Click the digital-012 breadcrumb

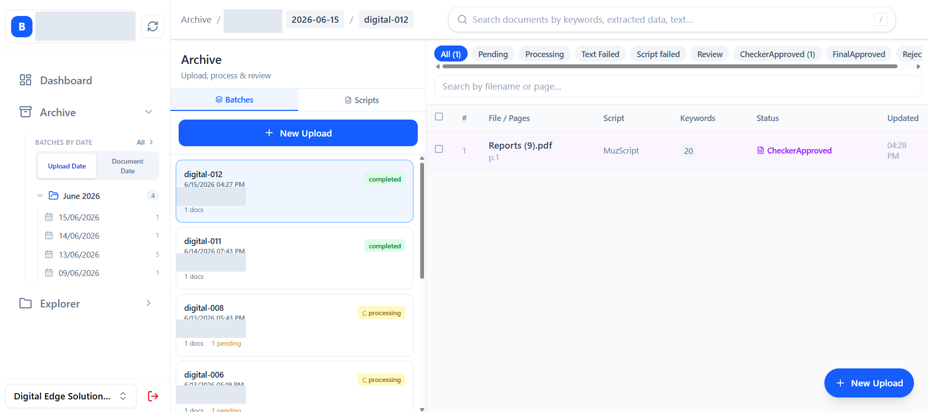coord(386,19)
